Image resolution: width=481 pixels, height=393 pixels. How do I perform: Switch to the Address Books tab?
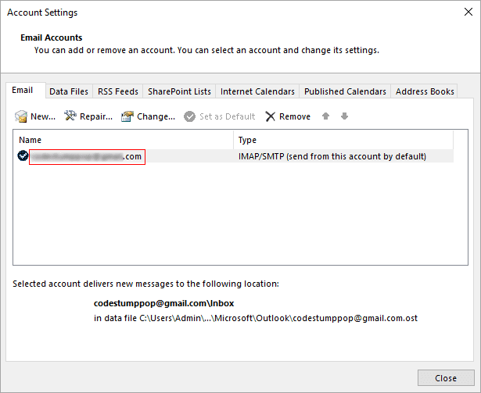click(x=425, y=91)
